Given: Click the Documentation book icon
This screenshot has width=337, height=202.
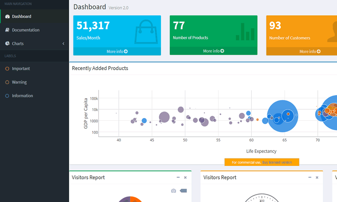Looking at the screenshot, I should pyautogui.click(x=7, y=30).
